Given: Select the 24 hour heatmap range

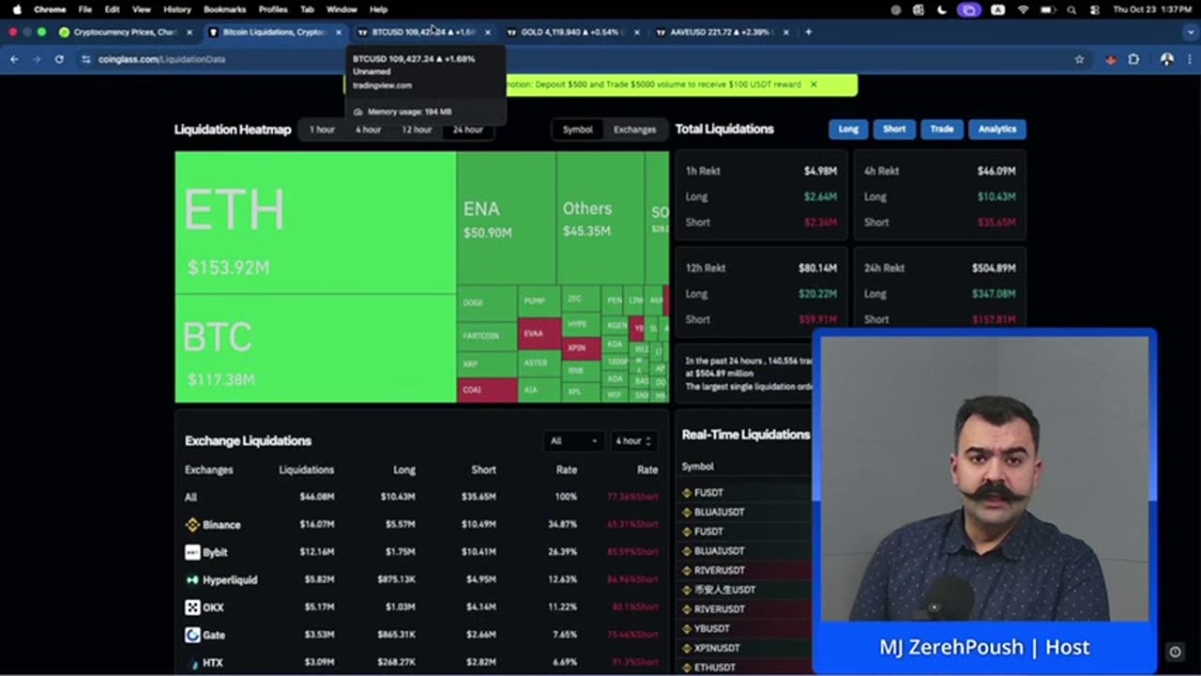Looking at the screenshot, I should pyautogui.click(x=467, y=130).
